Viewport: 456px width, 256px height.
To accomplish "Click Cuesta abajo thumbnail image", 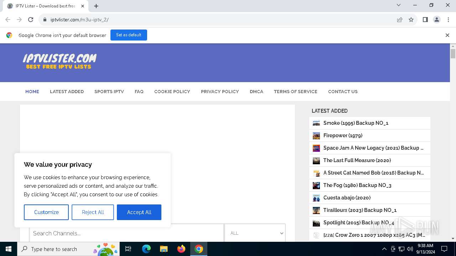I will click(x=316, y=198).
